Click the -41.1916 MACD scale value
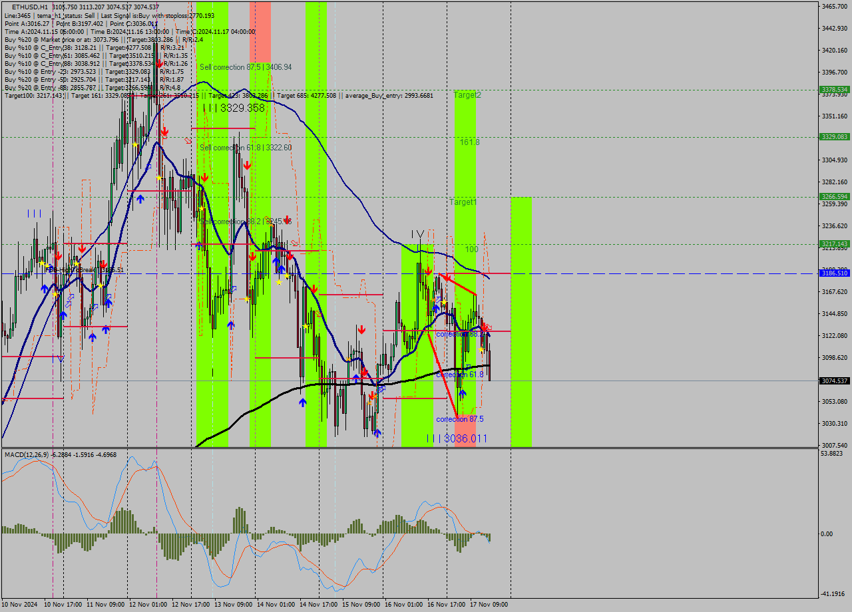Viewport: 852px width, 612px height. point(834,594)
